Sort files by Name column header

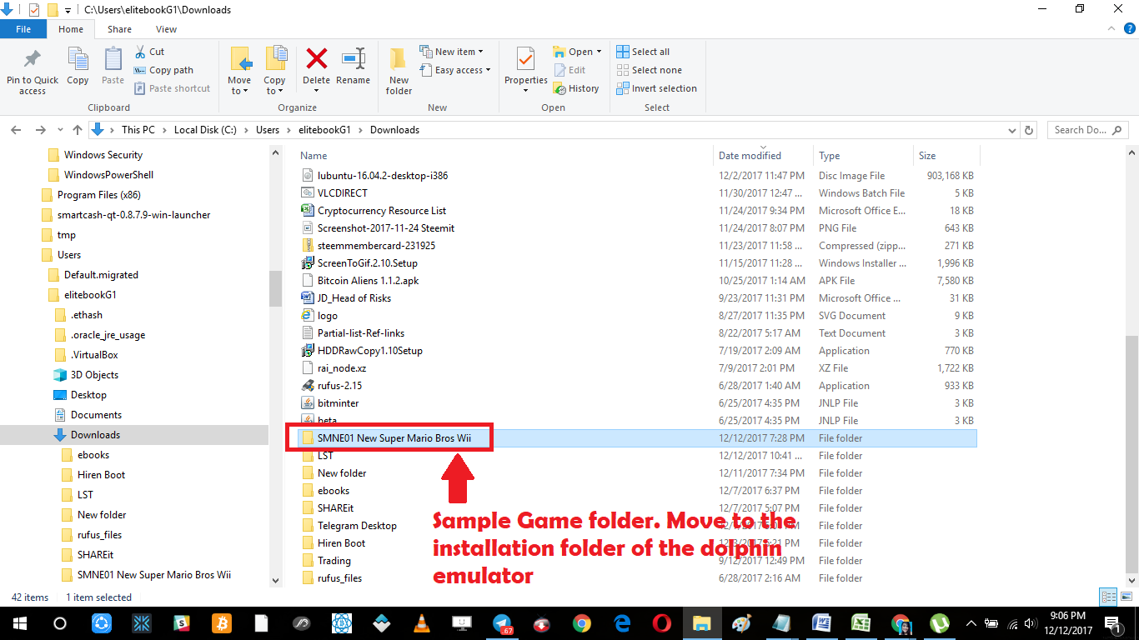[505, 156]
